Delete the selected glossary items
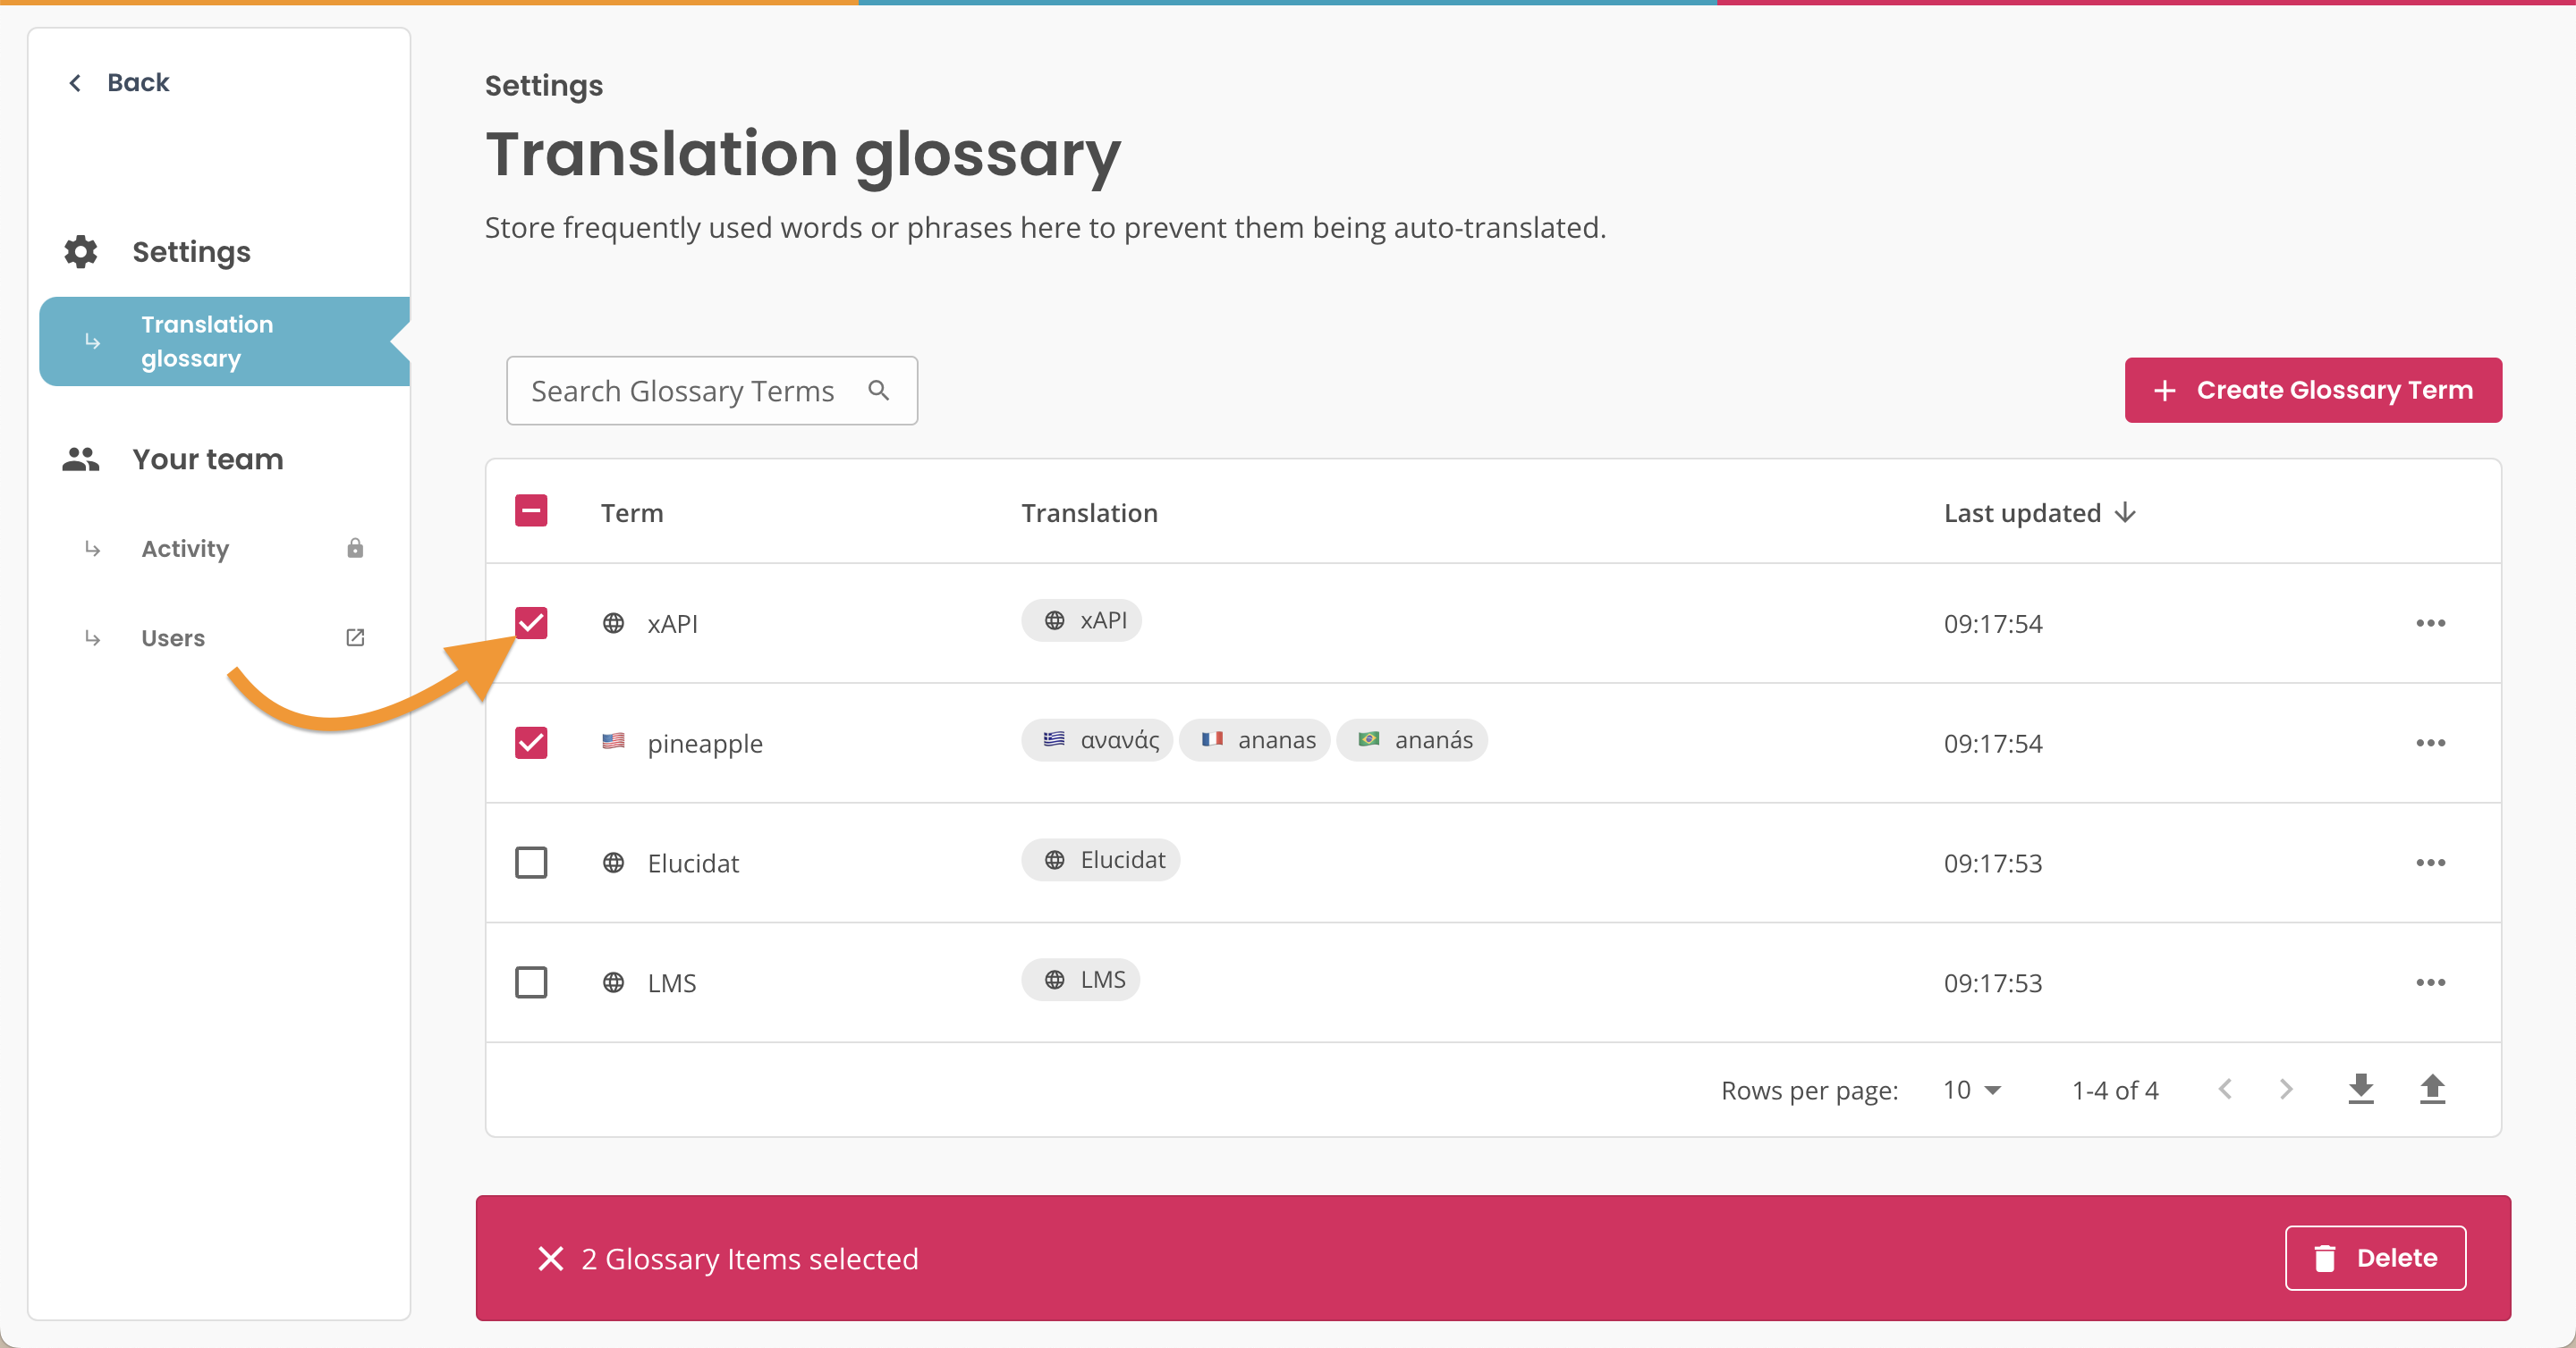The height and width of the screenshot is (1348, 2576). [x=2376, y=1257]
